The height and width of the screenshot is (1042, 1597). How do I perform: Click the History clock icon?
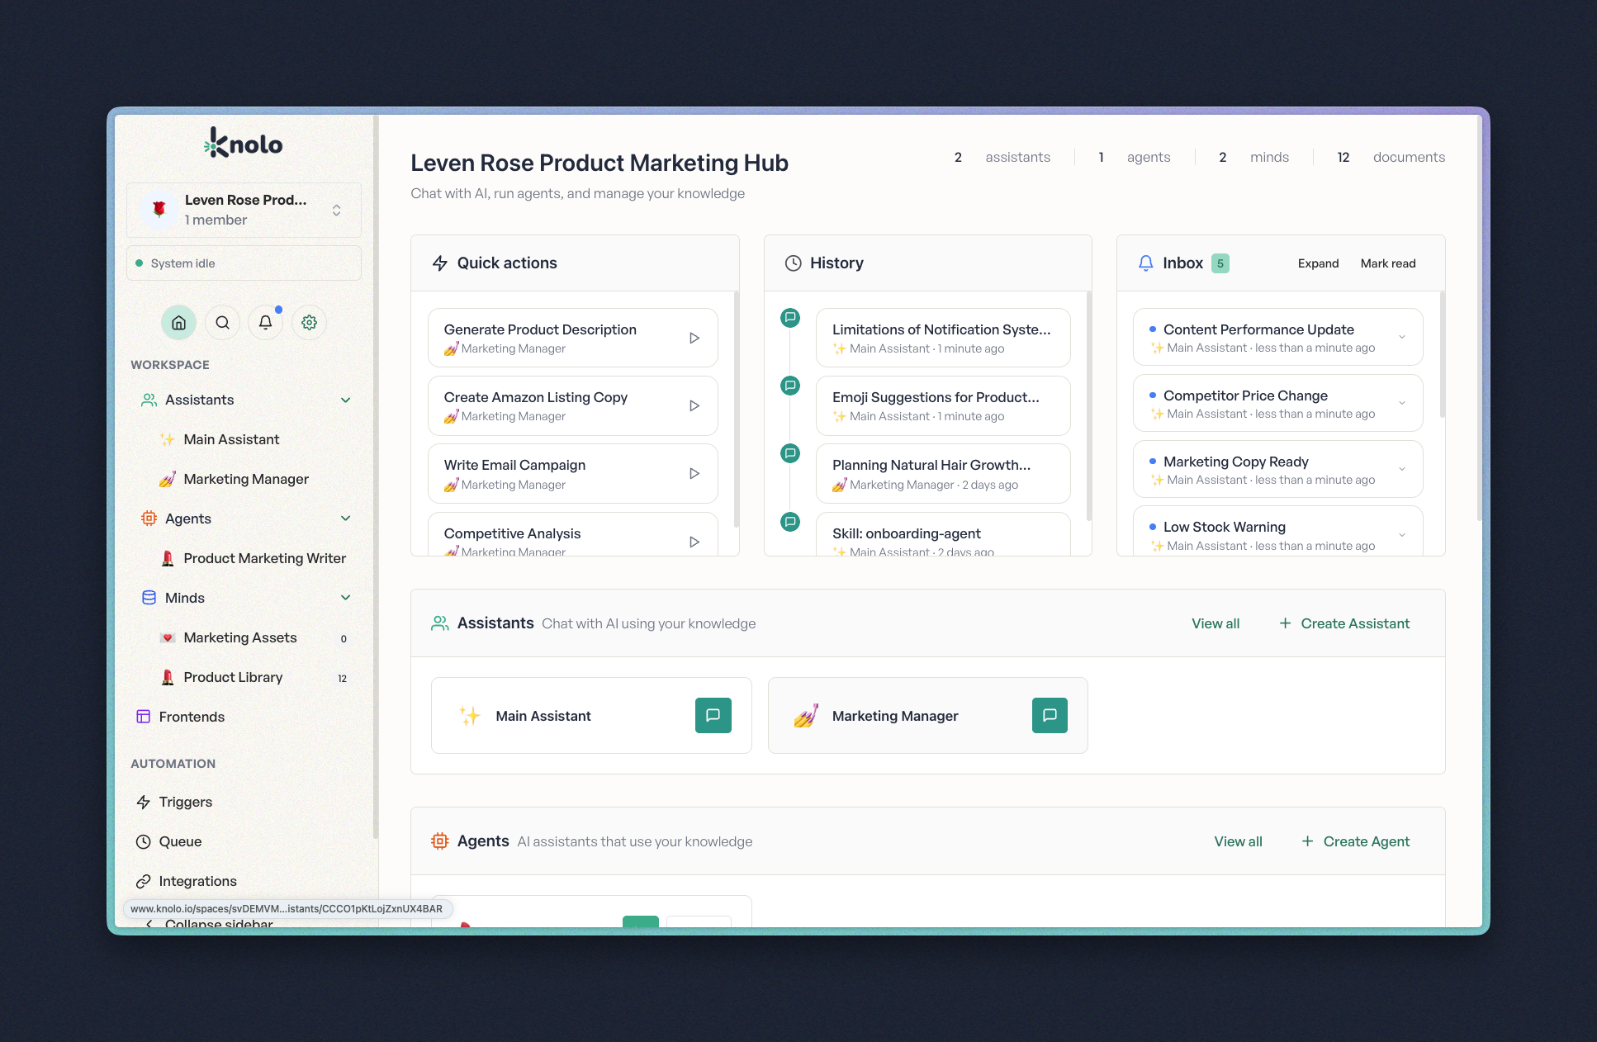coord(793,263)
